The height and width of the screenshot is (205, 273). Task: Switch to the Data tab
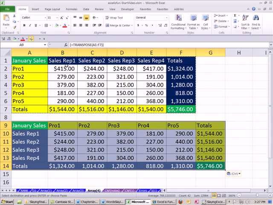point(86,9)
